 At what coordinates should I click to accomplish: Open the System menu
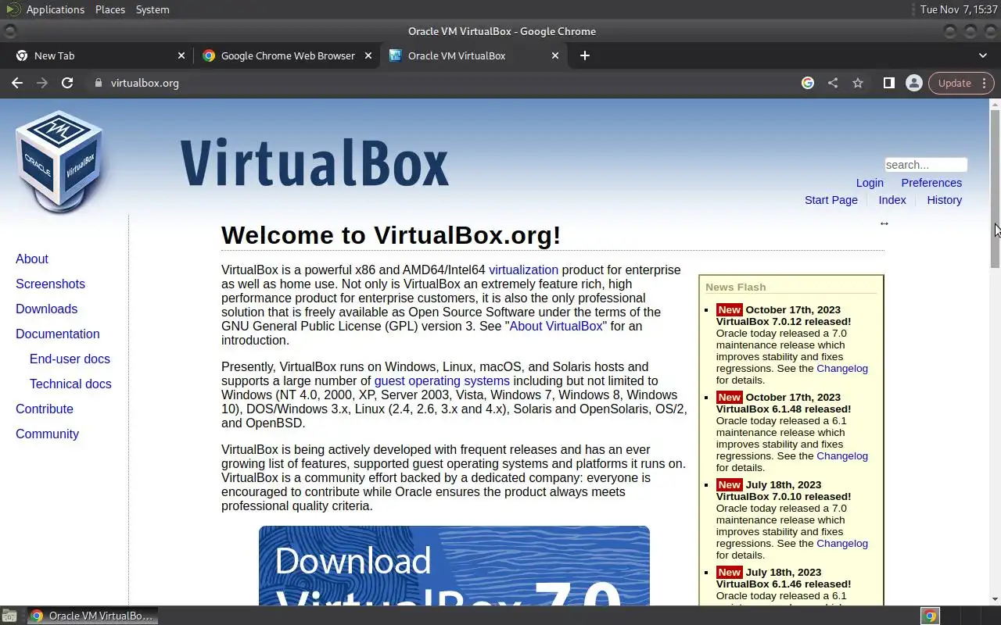point(152,9)
